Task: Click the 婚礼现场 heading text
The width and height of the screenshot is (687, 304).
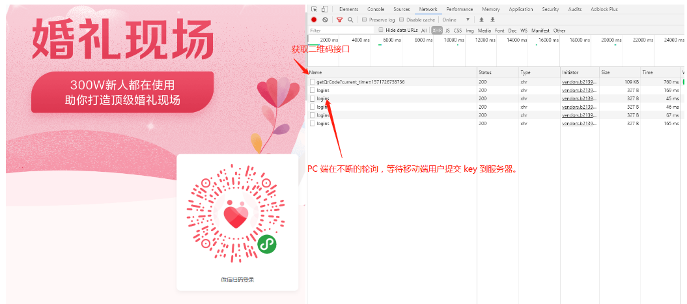Action: point(122,39)
